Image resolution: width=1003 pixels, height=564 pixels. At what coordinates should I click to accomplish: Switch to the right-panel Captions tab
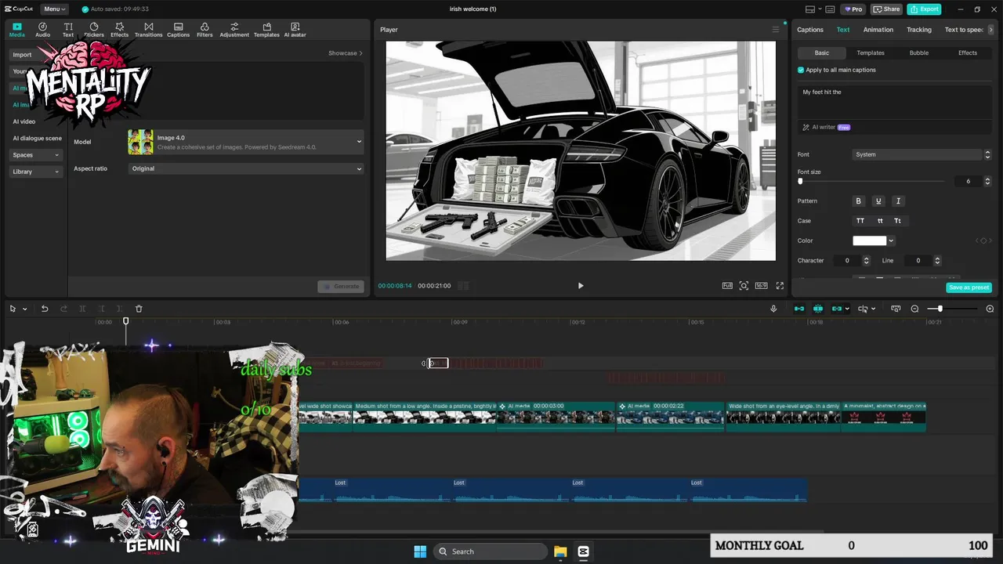point(810,30)
